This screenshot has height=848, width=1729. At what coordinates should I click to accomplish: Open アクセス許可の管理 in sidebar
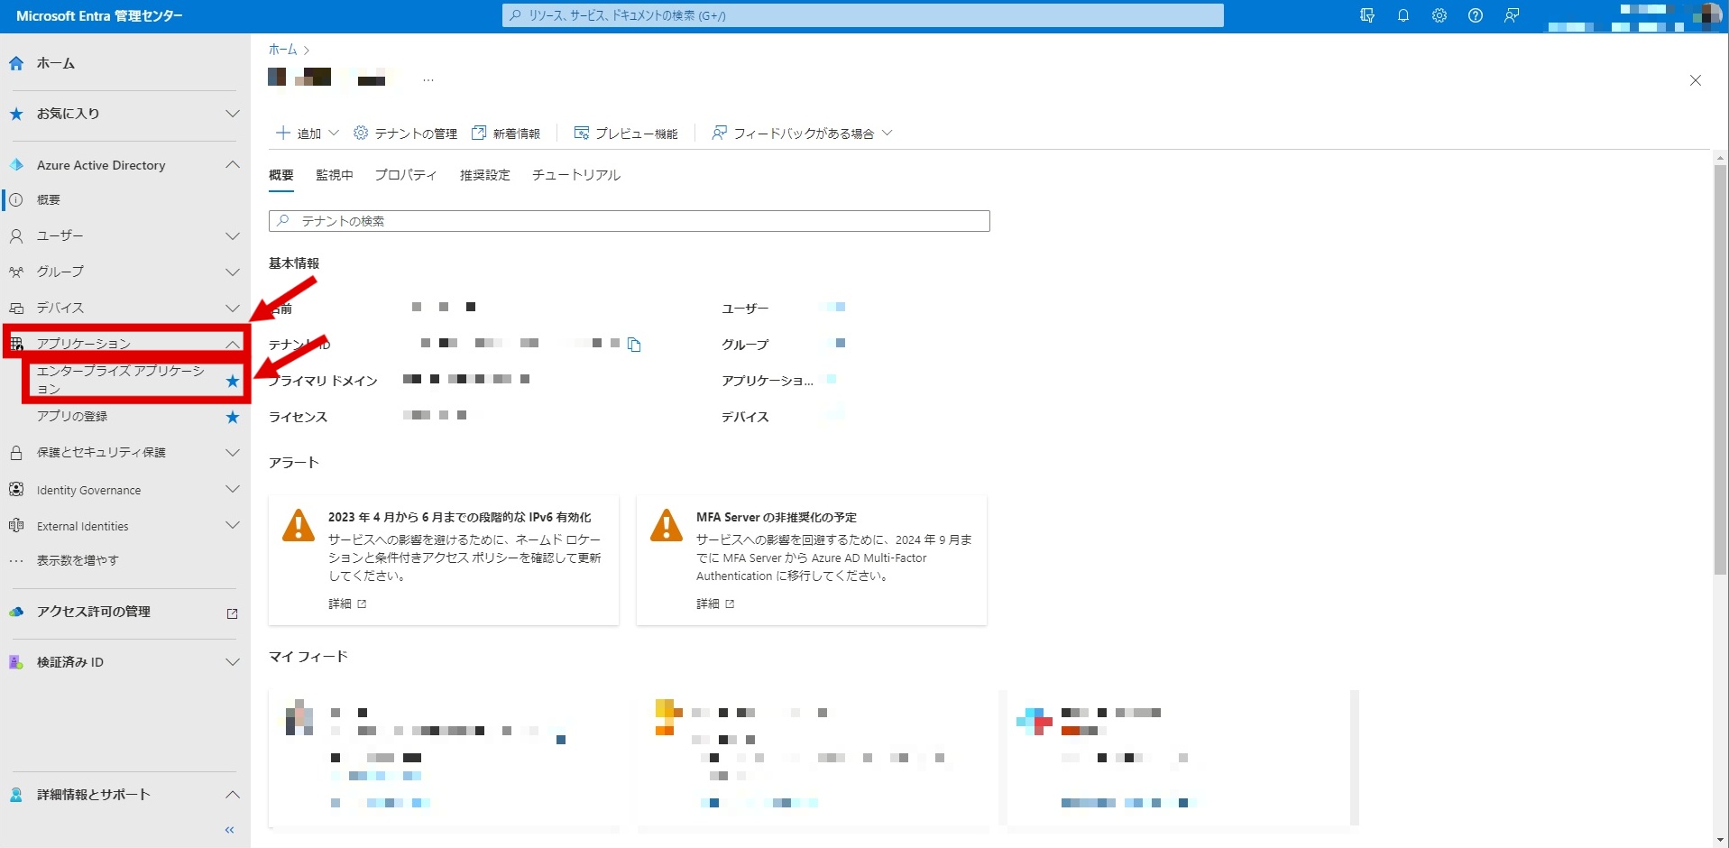(94, 612)
